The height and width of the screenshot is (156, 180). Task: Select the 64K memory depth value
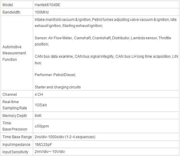[38, 115]
